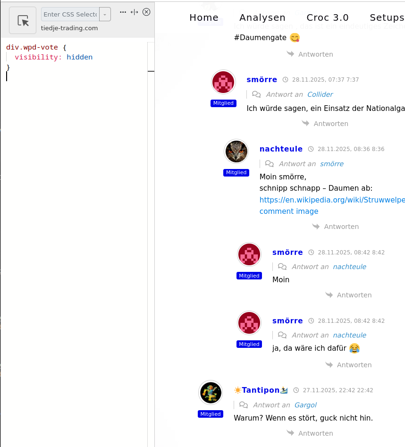The width and height of the screenshot is (405, 447).
Task: Open the three-dots more options menu
Action: click(123, 12)
